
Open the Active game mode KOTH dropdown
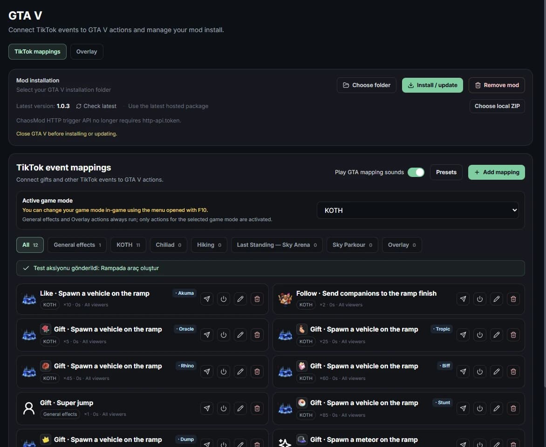(x=418, y=210)
